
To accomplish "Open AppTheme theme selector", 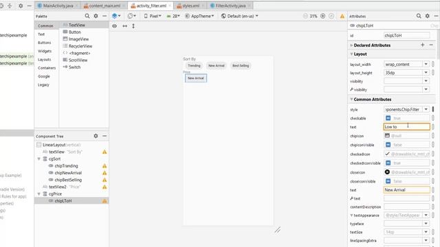I will 200,16.
